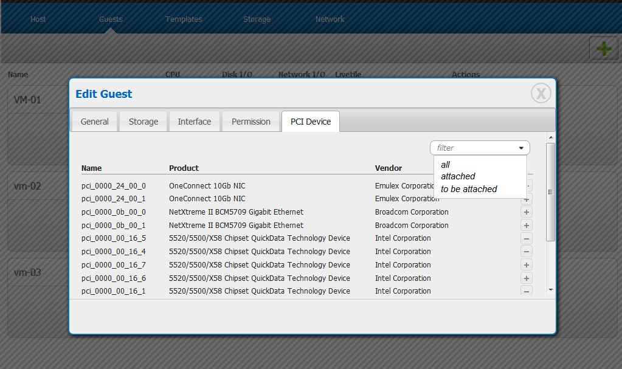Go to the Interface tab
622x369 pixels.
click(x=195, y=122)
